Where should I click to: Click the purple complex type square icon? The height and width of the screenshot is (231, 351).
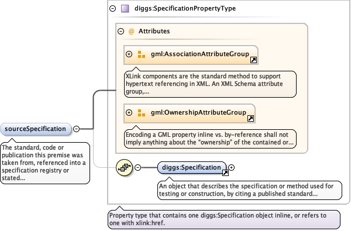point(125,9)
